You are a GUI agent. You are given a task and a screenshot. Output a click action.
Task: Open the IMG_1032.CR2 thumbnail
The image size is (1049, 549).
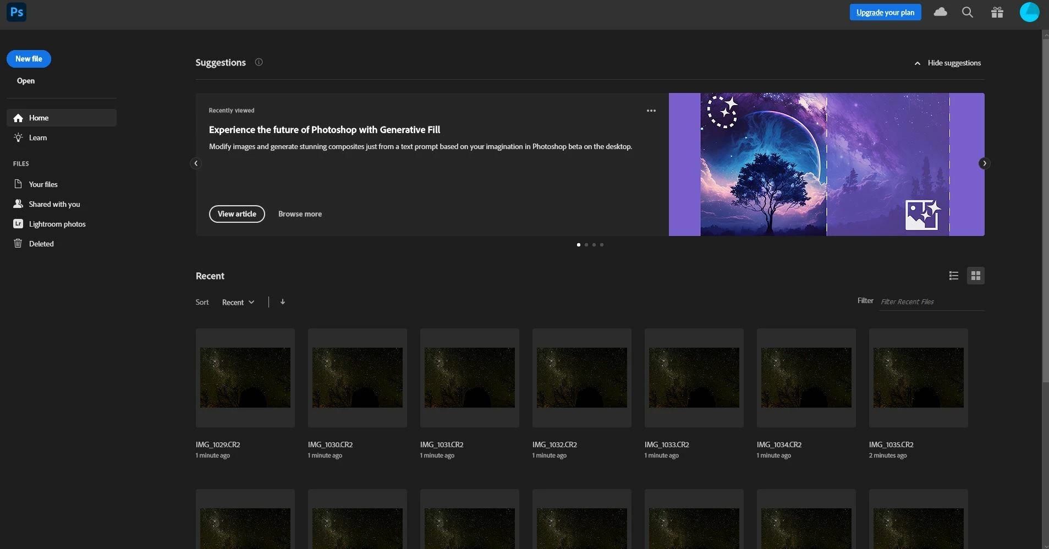pos(582,378)
